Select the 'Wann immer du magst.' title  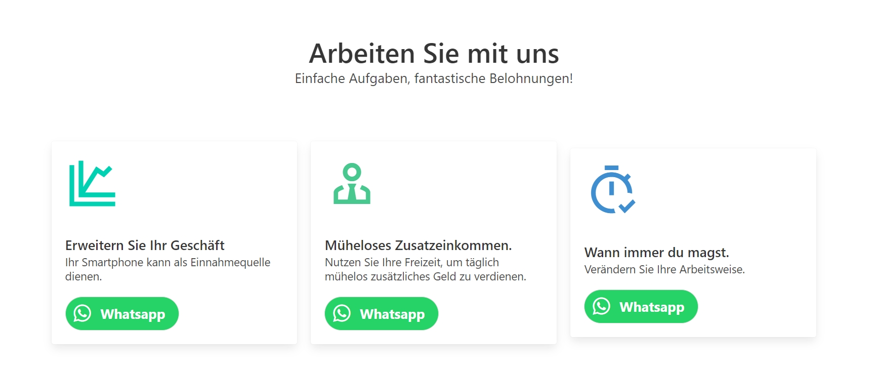[x=657, y=253]
